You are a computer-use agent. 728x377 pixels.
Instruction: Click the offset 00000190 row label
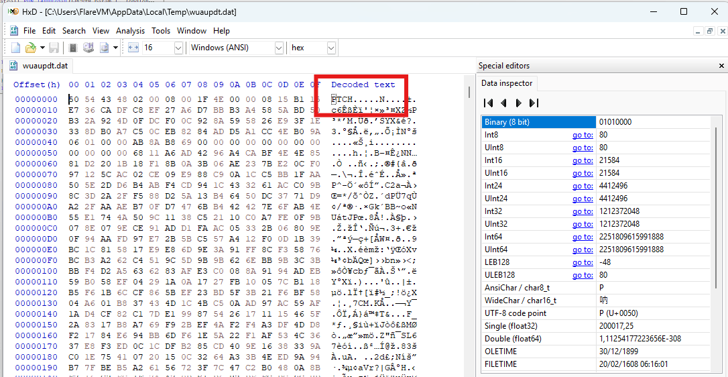36,366
